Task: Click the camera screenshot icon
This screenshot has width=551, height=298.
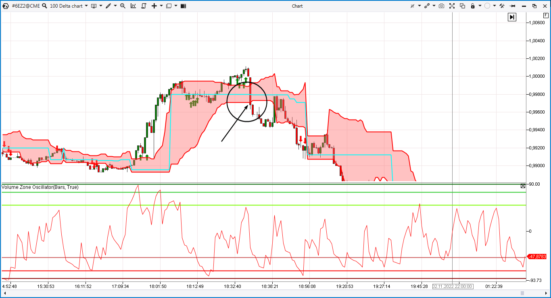Action: (442, 6)
